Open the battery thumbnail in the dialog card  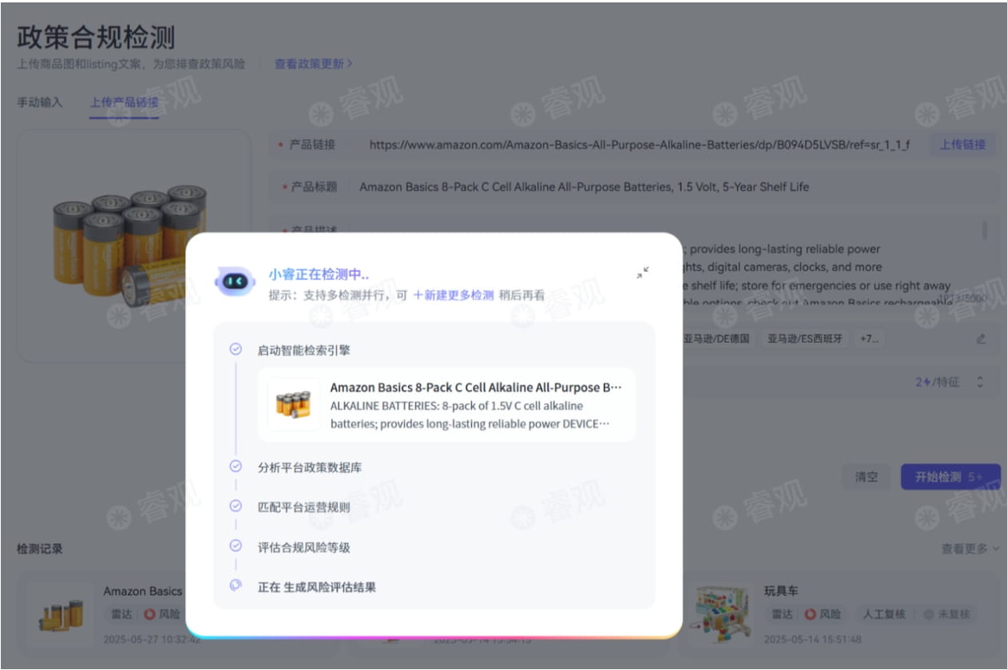(x=293, y=404)
